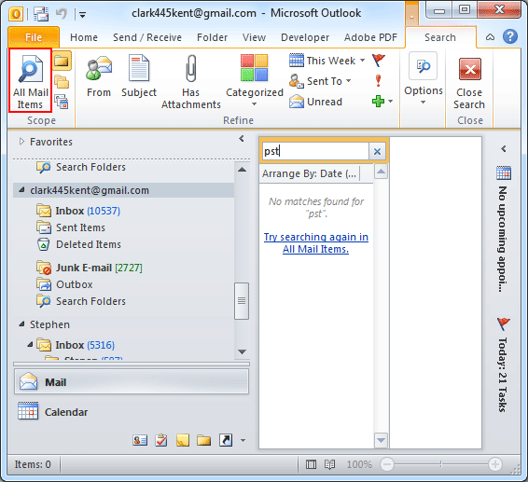
Task: Open the File tab
Action: [x=34, y=37]
